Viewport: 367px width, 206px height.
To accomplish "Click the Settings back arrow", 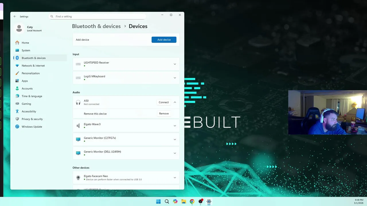I will (15, 17).
